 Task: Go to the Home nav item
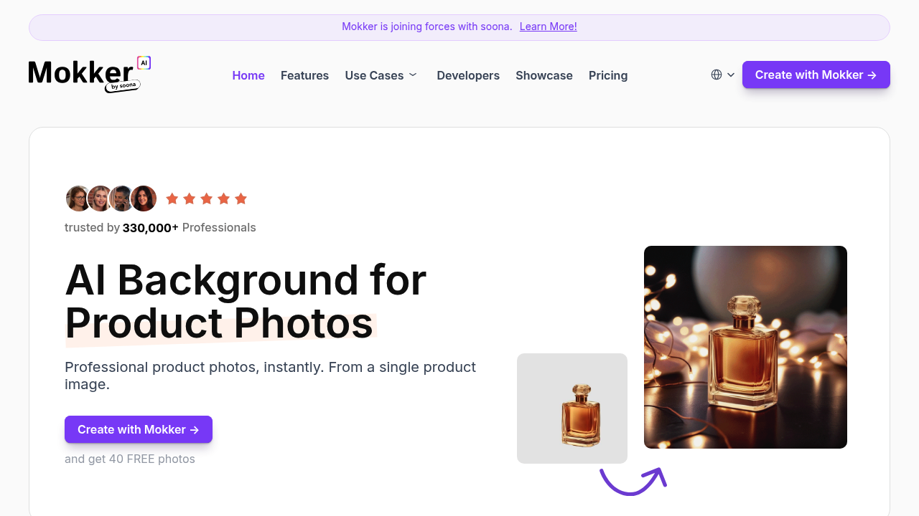point(248,75)
